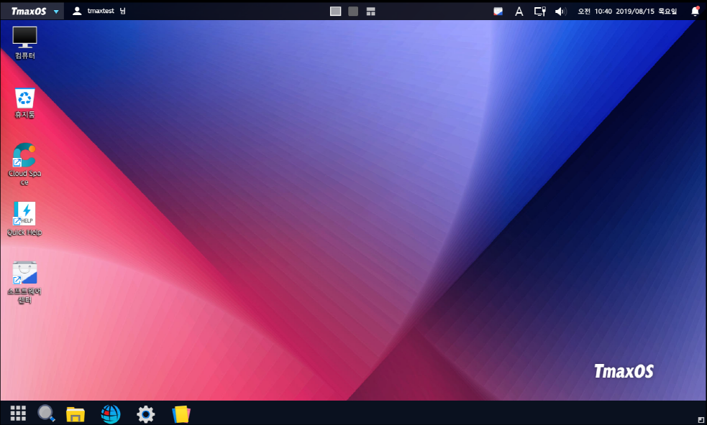Switch to the second workspace square
This screenshot has height=425, width=707.
click(x=353, y=11)
